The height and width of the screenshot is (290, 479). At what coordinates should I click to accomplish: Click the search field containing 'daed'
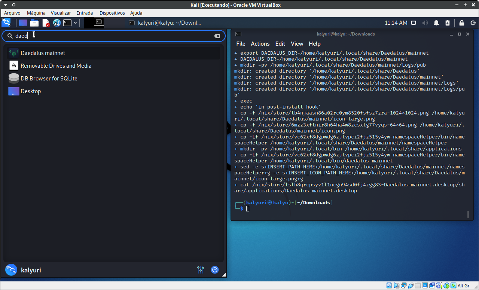(x=114, y=36)
